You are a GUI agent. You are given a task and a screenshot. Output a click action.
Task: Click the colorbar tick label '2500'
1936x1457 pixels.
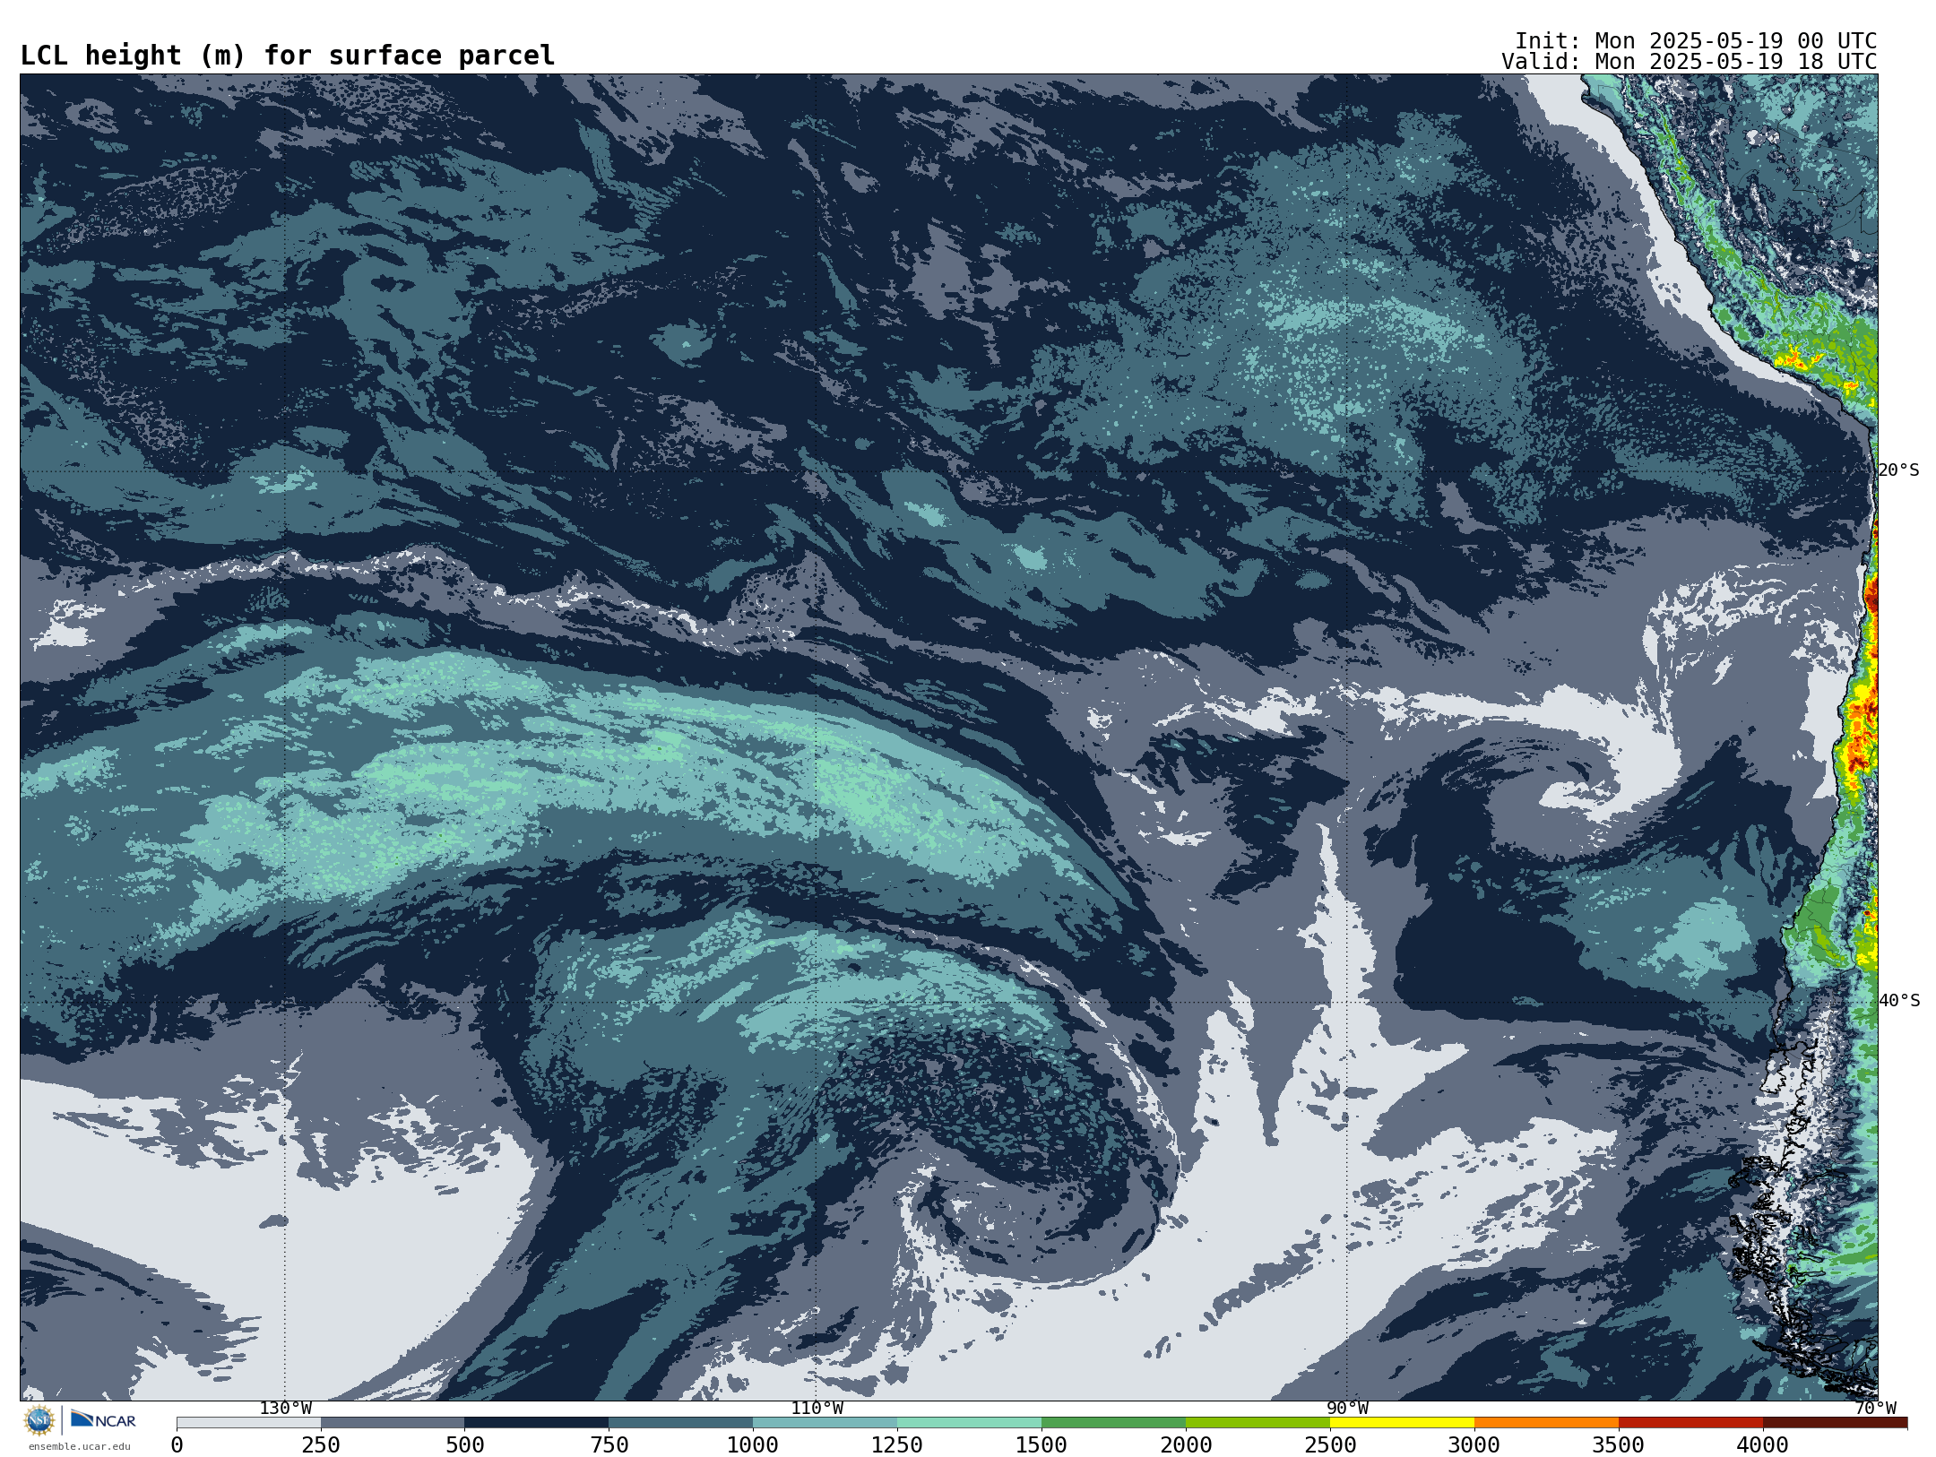(1330, 1445)
